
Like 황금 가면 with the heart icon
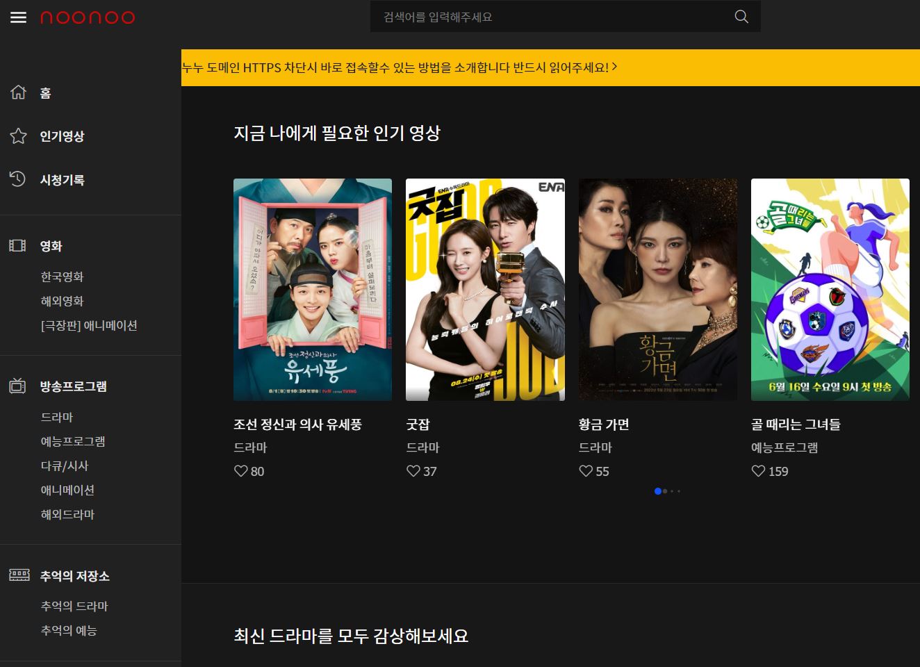coord(586,471)
